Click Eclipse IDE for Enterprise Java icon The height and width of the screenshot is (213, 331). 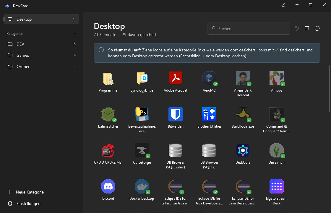click(176, 187)
